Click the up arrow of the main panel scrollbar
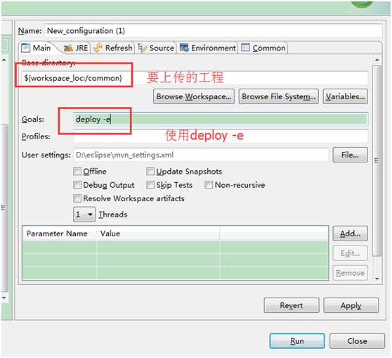The image size is (392, 358). (377, 60)
